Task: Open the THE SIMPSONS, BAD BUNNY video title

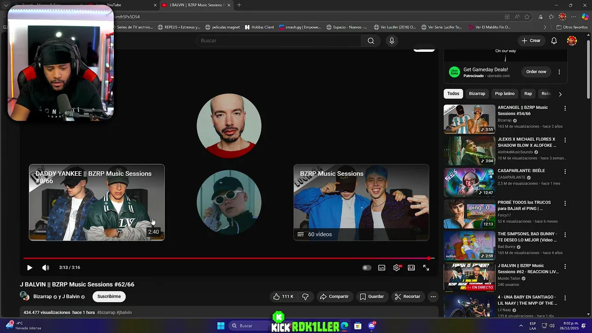Action: coord(527,237)
